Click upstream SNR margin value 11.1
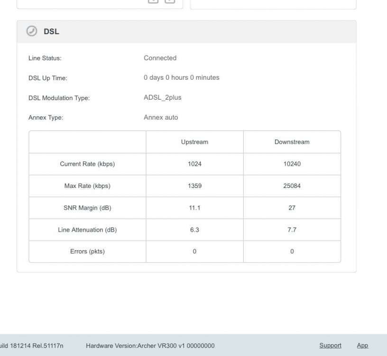The height and width of the screenshot is (356, 387). [x=194, y=208]
